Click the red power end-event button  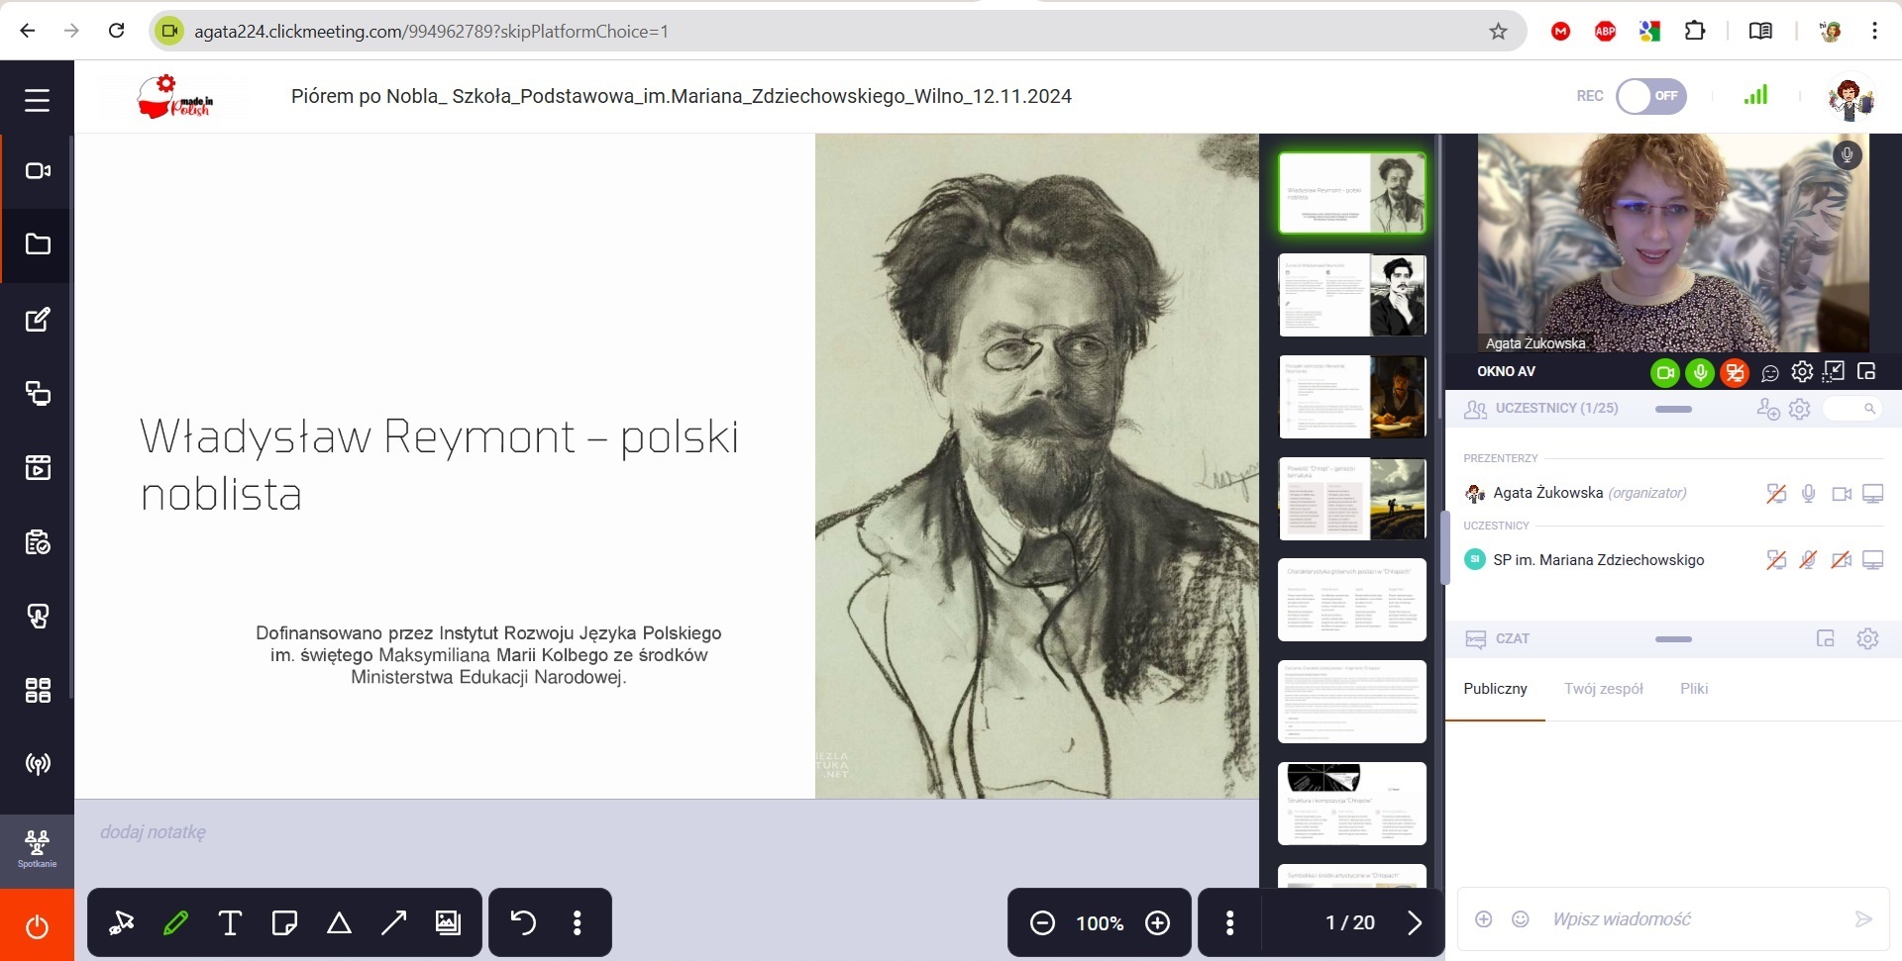37,926
